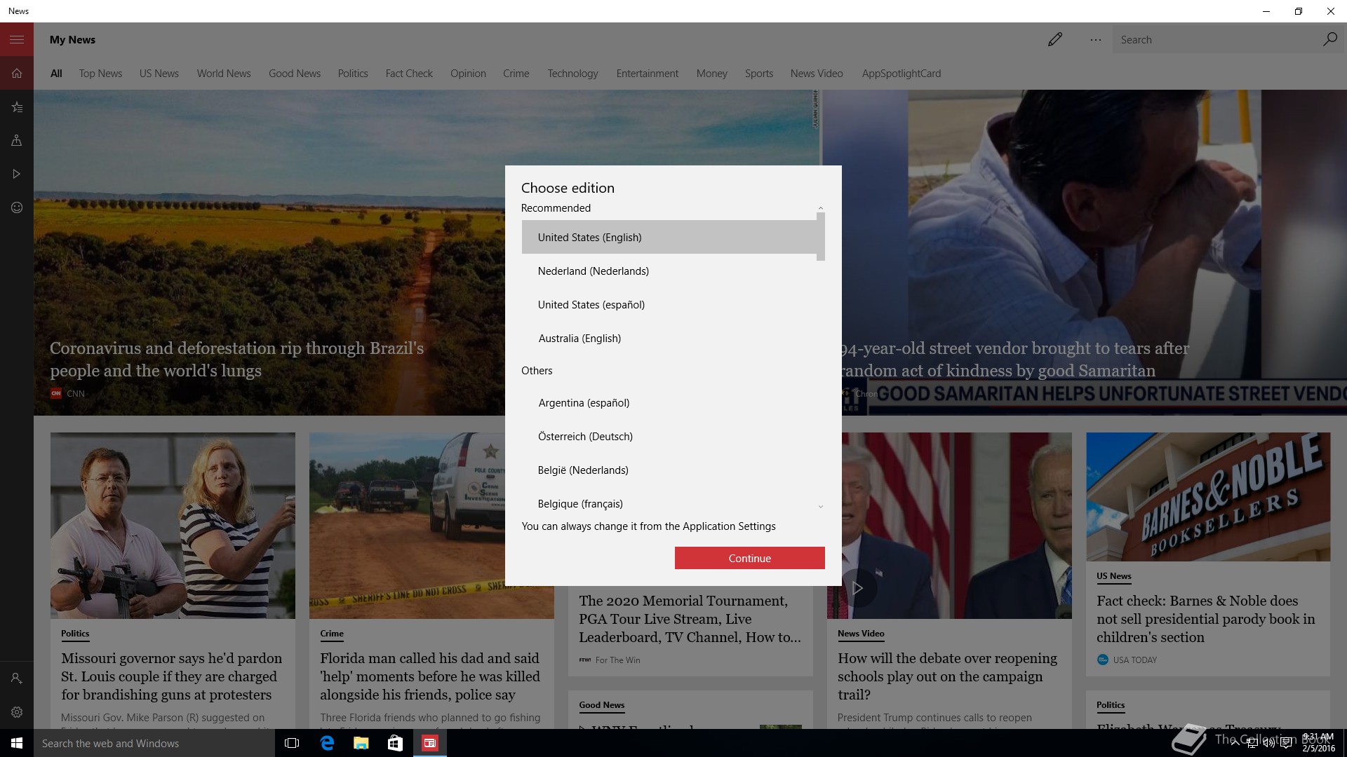Open the settings gear in sidebar

coord(17,712)
